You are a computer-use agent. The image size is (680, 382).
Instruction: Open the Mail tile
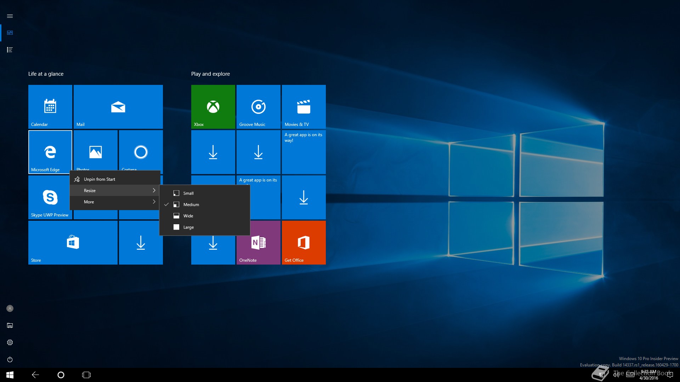[x=118, y=106]
